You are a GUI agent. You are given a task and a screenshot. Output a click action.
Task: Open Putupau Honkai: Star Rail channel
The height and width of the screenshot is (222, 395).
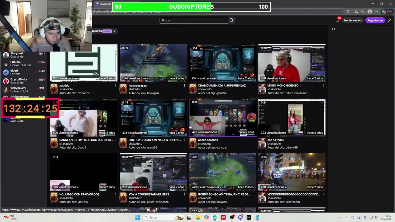coord(24,64)
